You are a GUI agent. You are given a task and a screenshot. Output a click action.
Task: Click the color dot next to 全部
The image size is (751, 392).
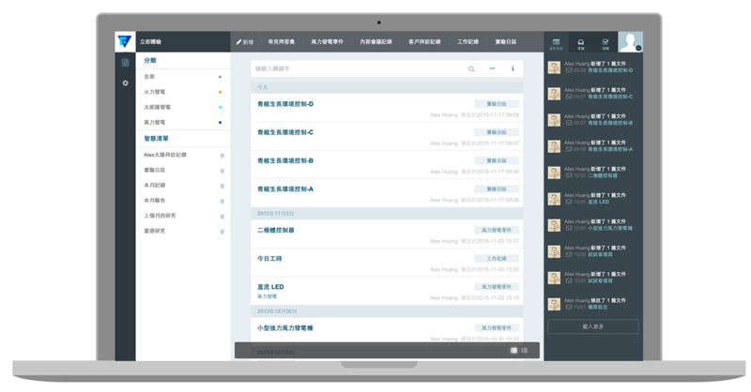tap(220, 77)
